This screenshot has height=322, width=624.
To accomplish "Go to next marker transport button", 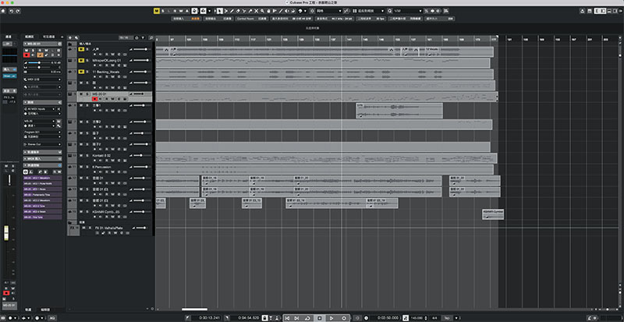I will coord(296,318).
